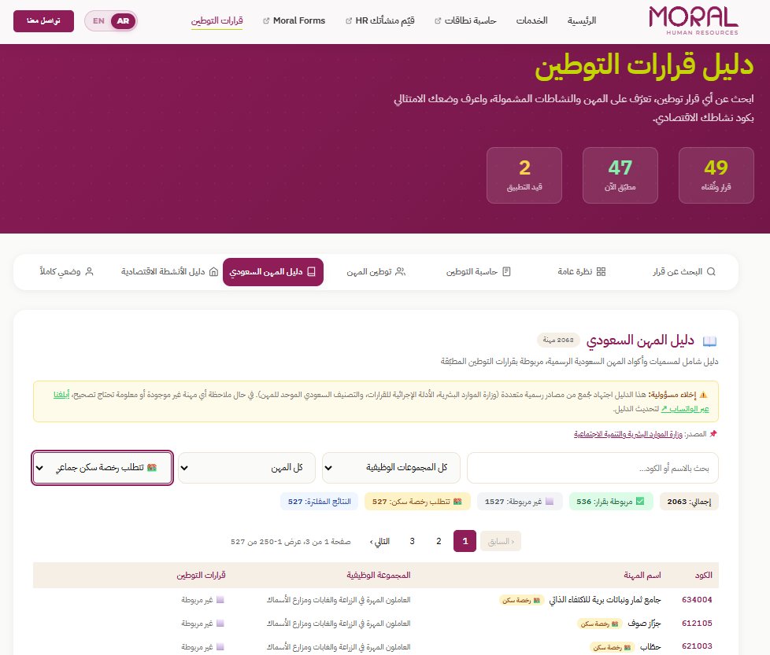Open the حاسبة التوطين tab
770x655 pixels.
click(479, 271)
